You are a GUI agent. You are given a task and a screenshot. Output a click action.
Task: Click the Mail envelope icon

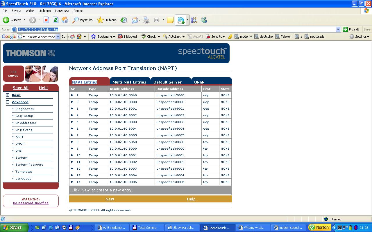coord(135,20)
